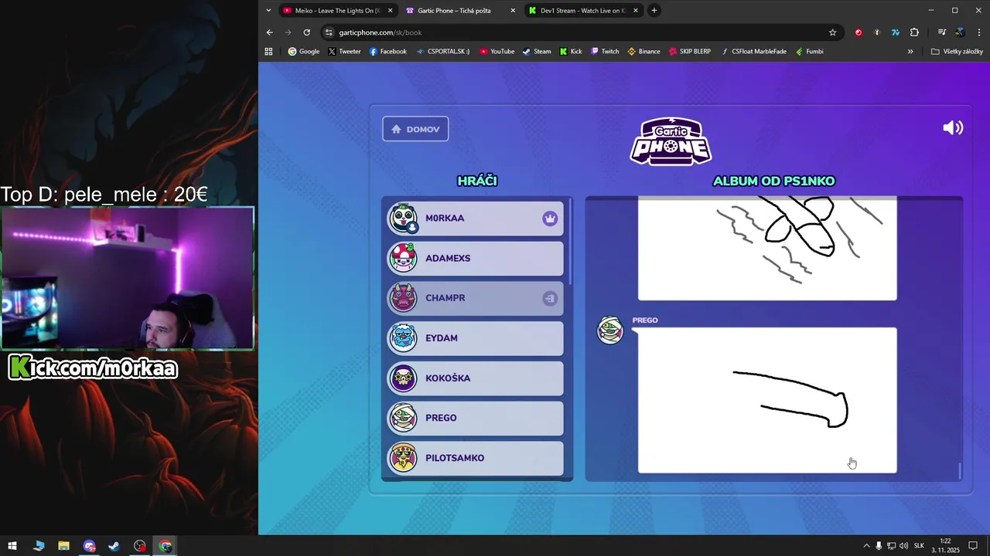Open the Steam bookmark
Viewport: 990px width, 556px height.
point(537,52)
